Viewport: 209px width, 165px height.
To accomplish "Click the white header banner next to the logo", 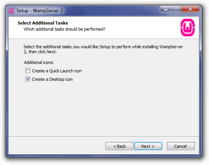I will [133, 28].
